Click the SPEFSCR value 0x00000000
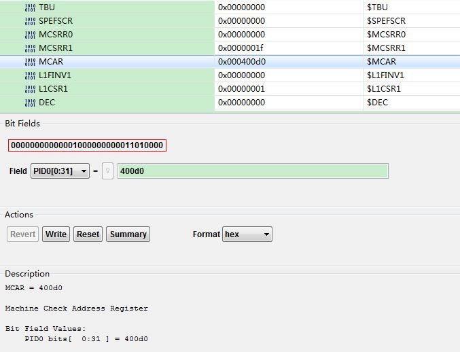 click(x=241, y=21)
